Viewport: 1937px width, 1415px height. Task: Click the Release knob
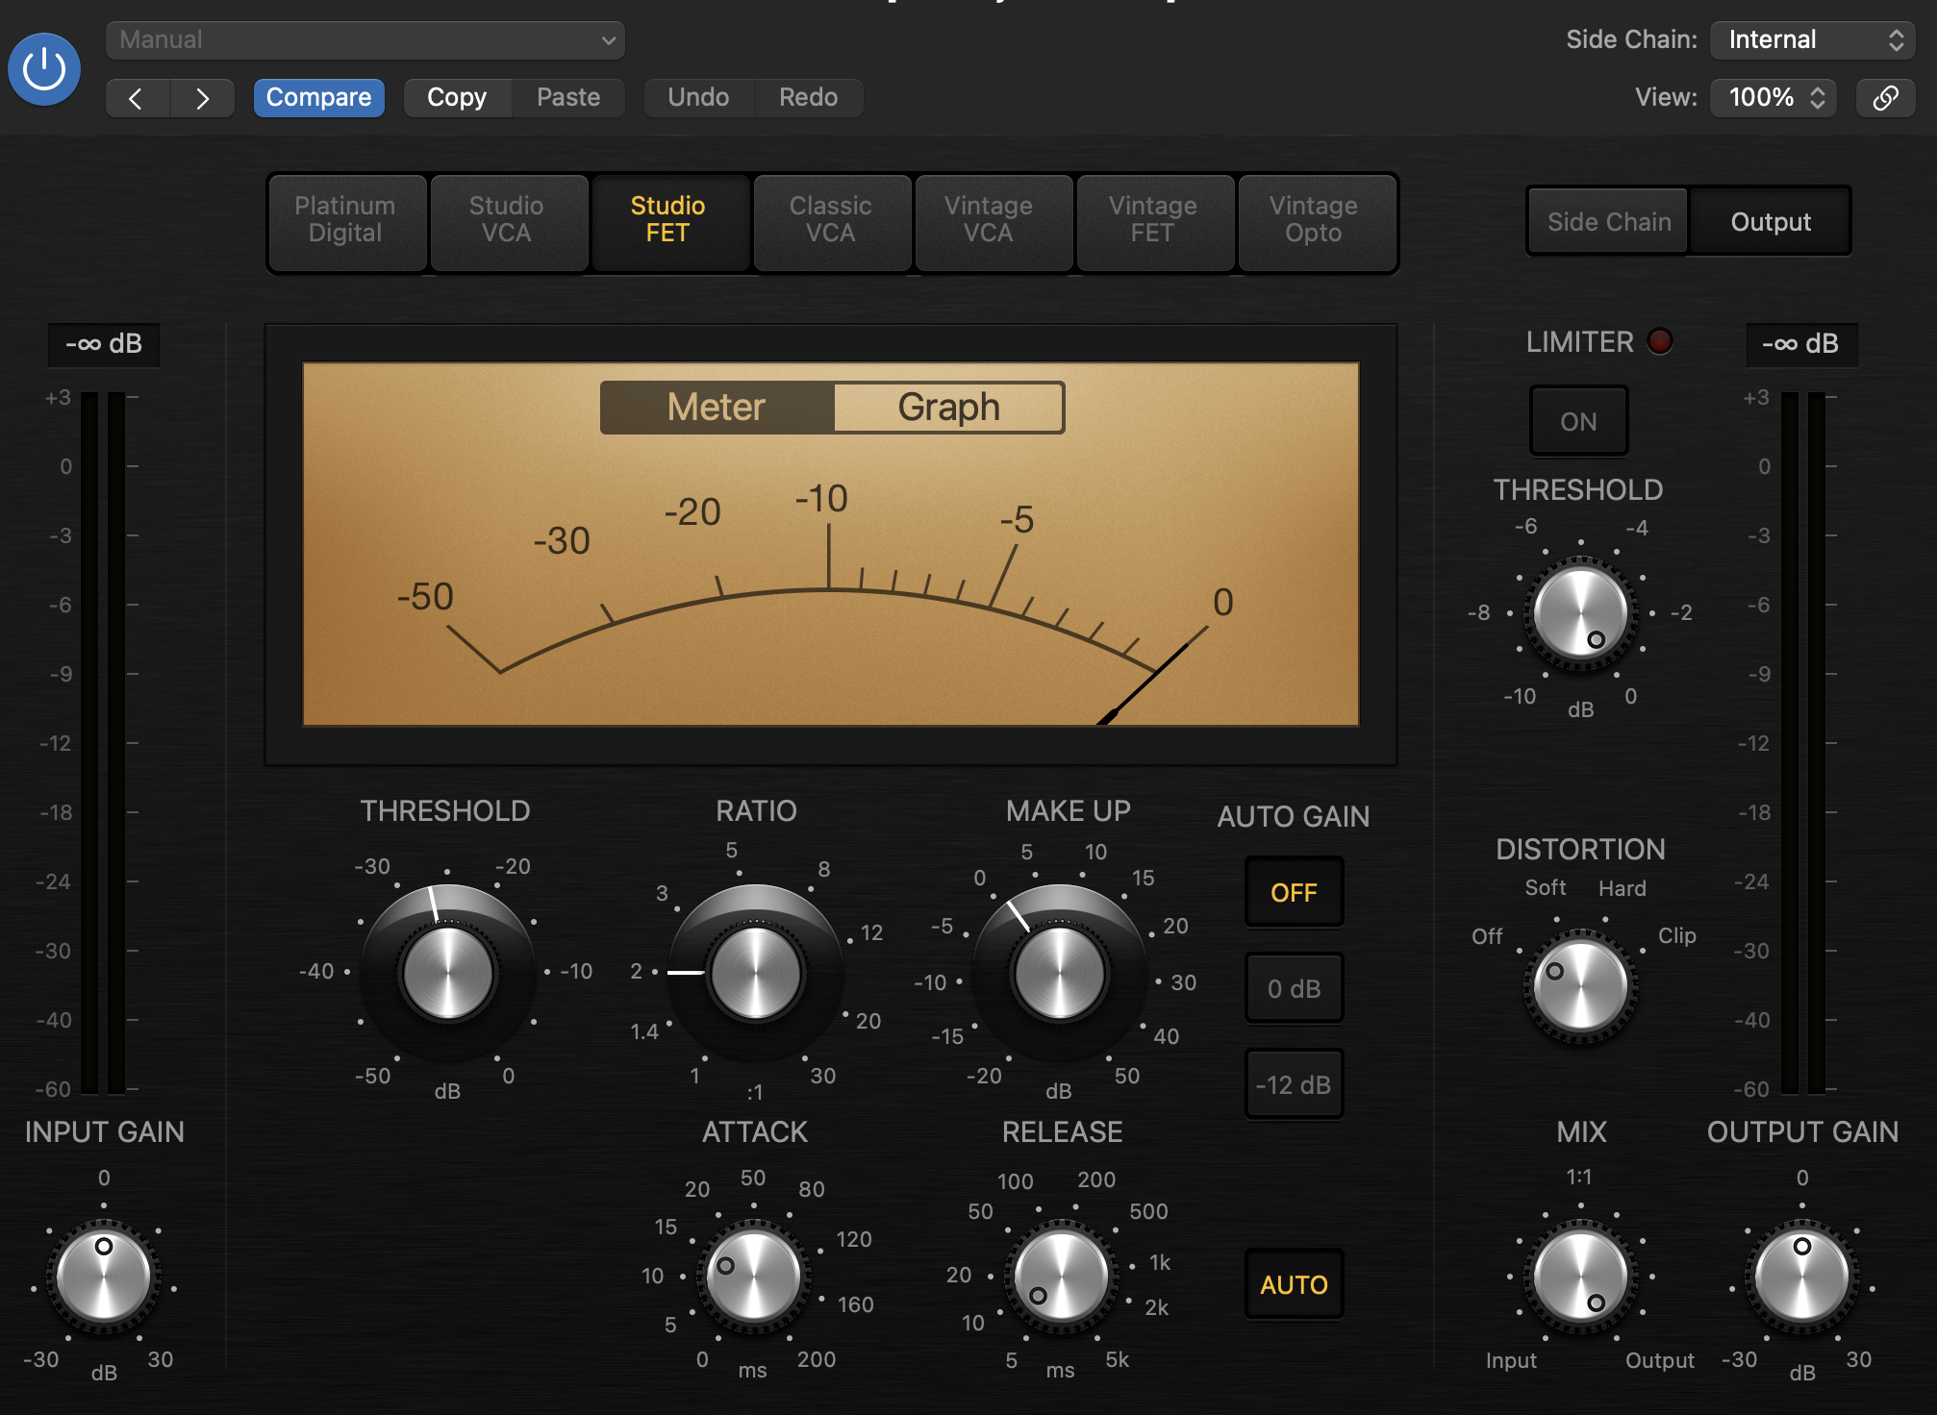coord(1061,1277)
